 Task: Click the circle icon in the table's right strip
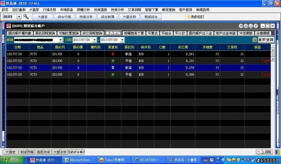point(273,55)
